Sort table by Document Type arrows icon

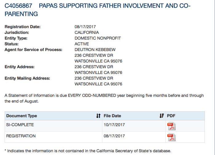click(x=98, y=116)
